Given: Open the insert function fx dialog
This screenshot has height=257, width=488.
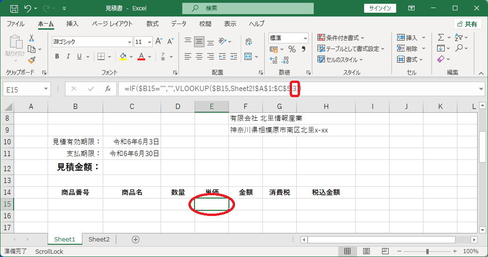Looking at the screenshot, I should point(108,89).
